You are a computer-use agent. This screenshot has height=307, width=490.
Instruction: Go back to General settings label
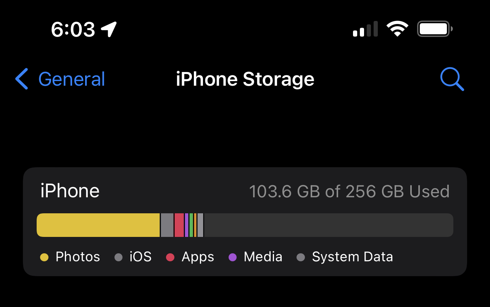click(x=71, y=79)
